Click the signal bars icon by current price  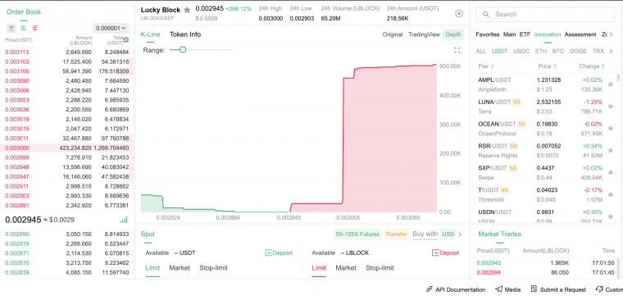pos(124,220)
